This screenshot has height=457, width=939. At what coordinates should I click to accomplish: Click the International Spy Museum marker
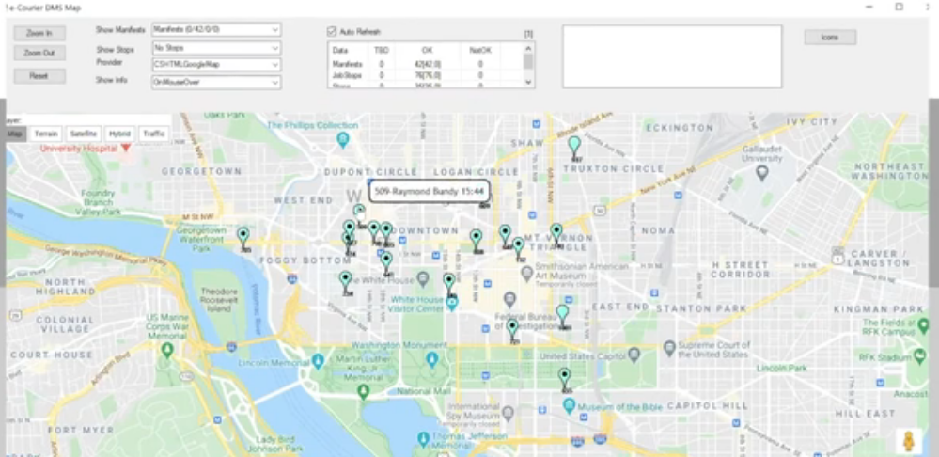point(508,413)
